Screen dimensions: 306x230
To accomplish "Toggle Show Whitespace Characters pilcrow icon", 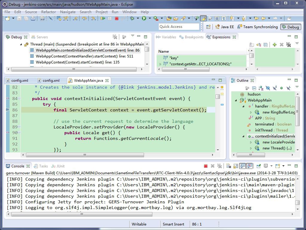I will coord(224,18).
